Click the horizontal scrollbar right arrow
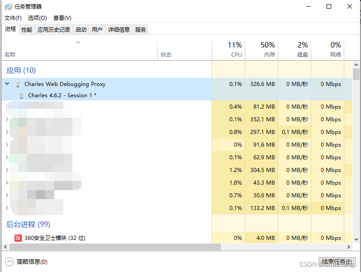The image size is (361, 272). tap(349, 247)
